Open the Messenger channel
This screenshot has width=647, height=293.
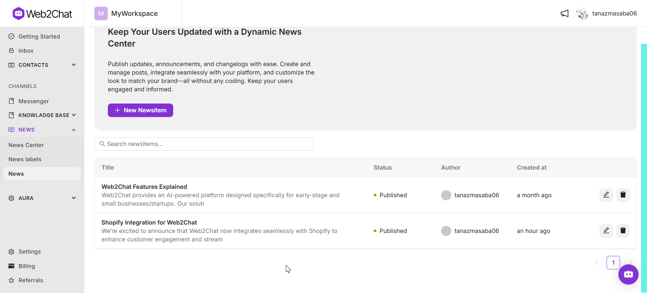click(34, 101)
